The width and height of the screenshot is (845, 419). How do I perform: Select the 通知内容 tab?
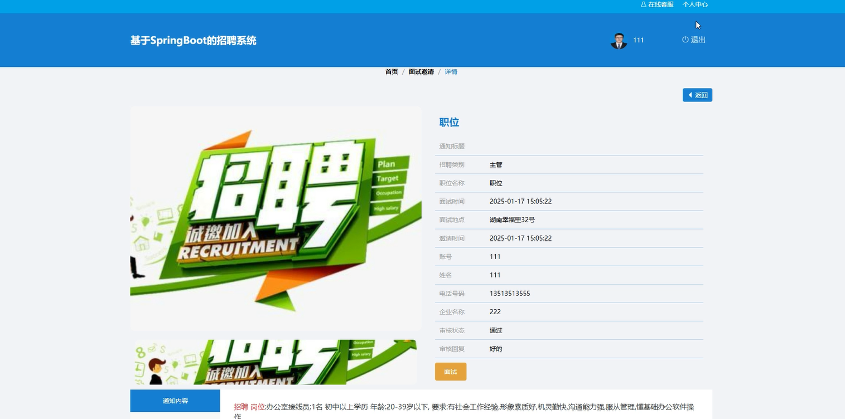click(x=175, y=400)
